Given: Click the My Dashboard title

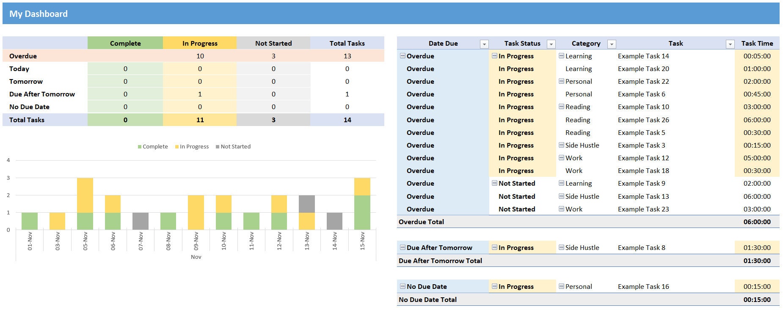Looking at the screenshot, I should coord(39,14).
